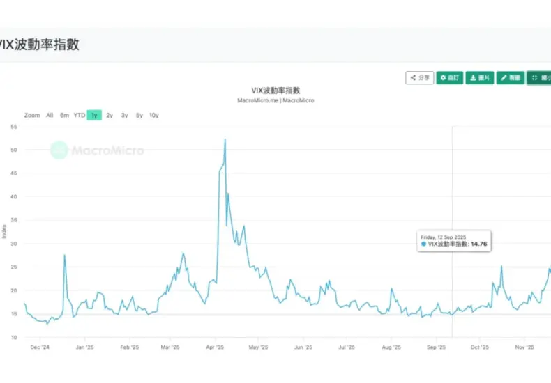This screenshot has width=551, height=383.
Task: Click the April 2025 peak on line
Action: [225, 139]
